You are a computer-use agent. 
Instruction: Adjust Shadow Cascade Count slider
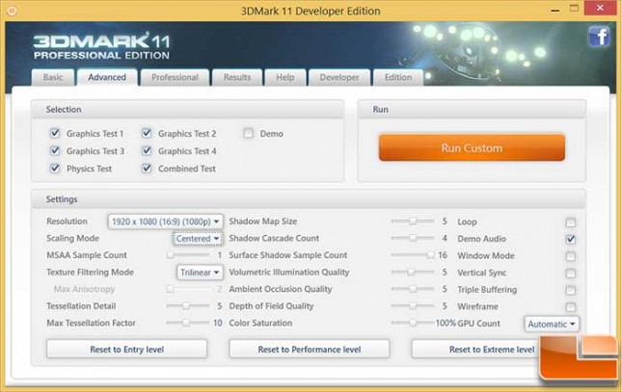point(413,238)
